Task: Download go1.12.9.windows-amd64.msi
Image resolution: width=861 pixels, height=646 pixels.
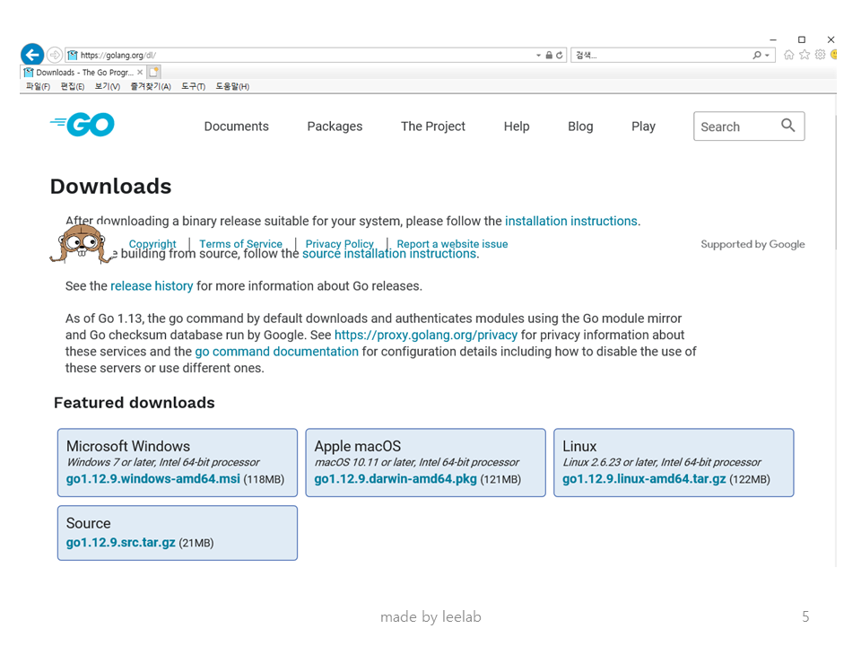Action: point(153,479)
